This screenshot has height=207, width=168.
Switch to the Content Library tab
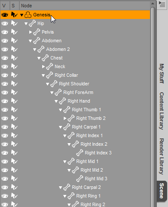(162, 111)
